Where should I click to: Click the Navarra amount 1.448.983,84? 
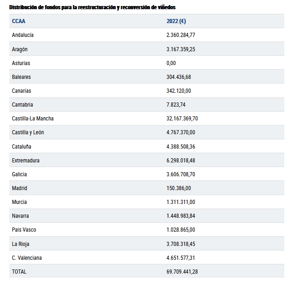(181, 216)
